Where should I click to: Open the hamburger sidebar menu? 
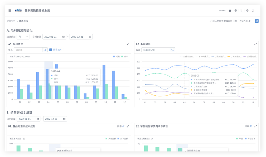pyautogui.click(x=10, y=11)
